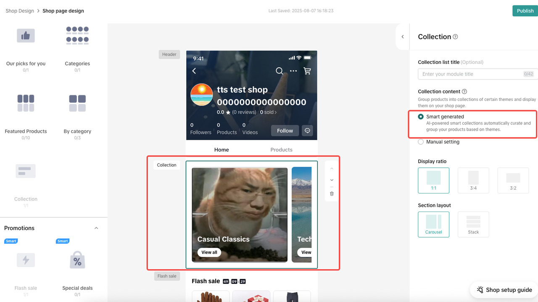Delete the Collection section with trash icon
This screenshot has width=538, height=302.
pyautogui.click(x=332, y=193)
